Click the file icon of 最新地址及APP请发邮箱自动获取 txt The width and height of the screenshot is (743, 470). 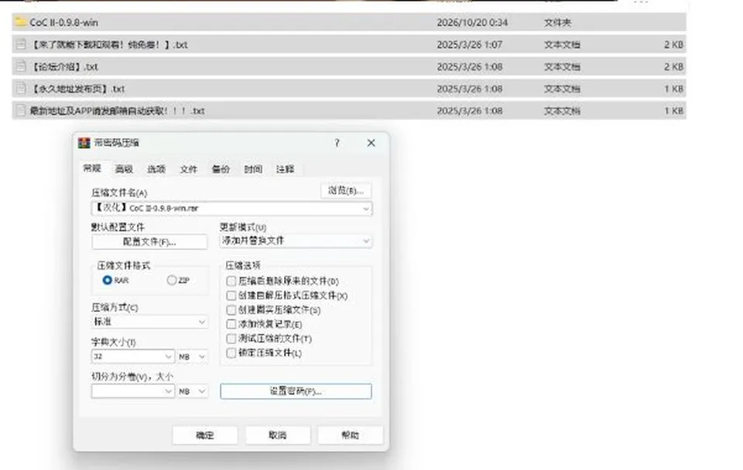click(20, 111)
